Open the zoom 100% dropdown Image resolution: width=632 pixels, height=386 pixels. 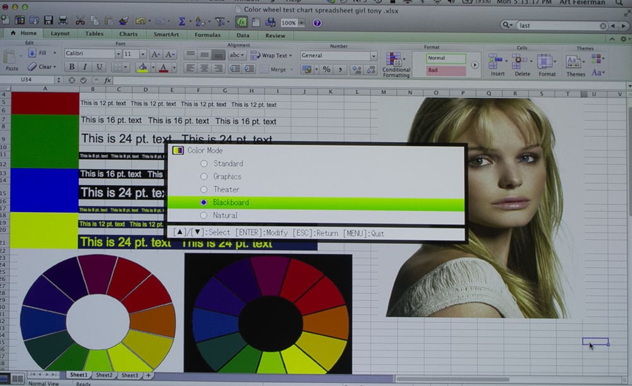click(x=301, y=23)
